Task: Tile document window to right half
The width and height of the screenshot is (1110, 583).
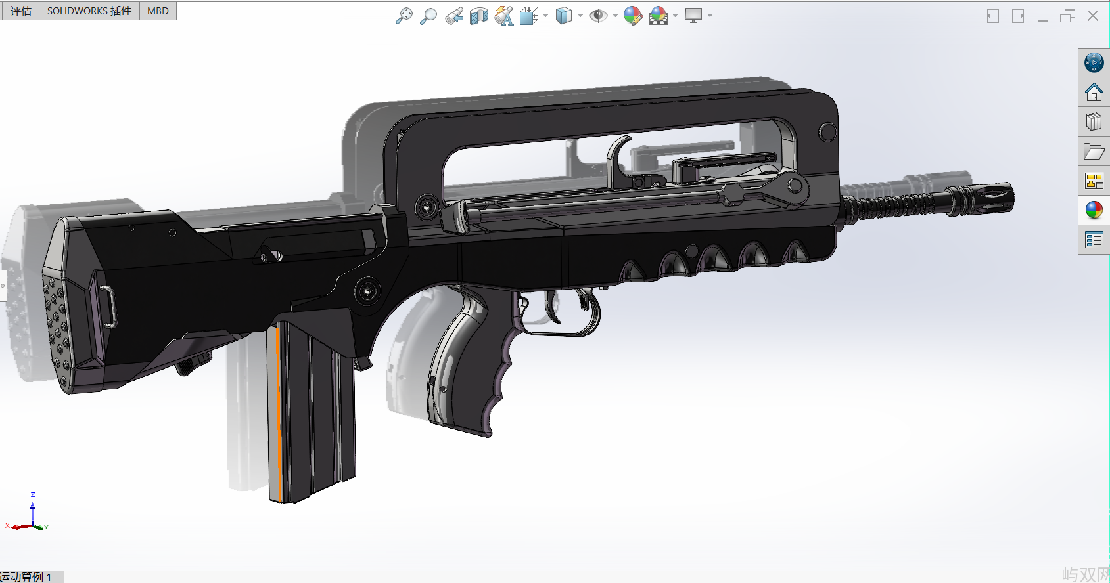Action: point(1018,16)
